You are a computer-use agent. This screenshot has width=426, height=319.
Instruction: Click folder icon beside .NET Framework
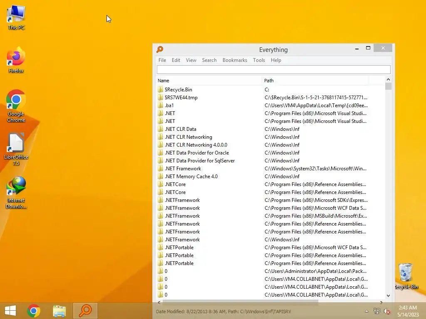pos(160,169)
